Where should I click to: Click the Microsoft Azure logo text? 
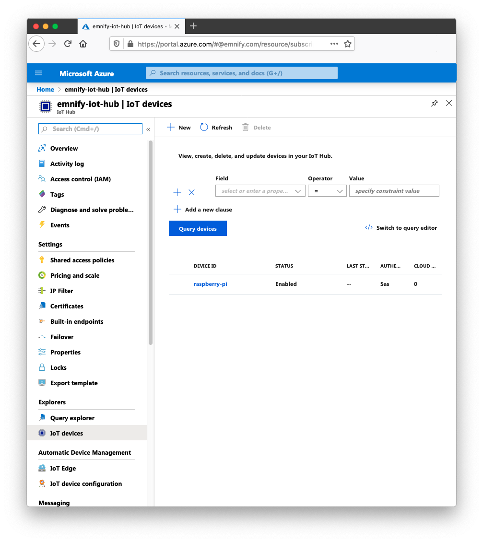pyautogui.click(x=86, y=74)
